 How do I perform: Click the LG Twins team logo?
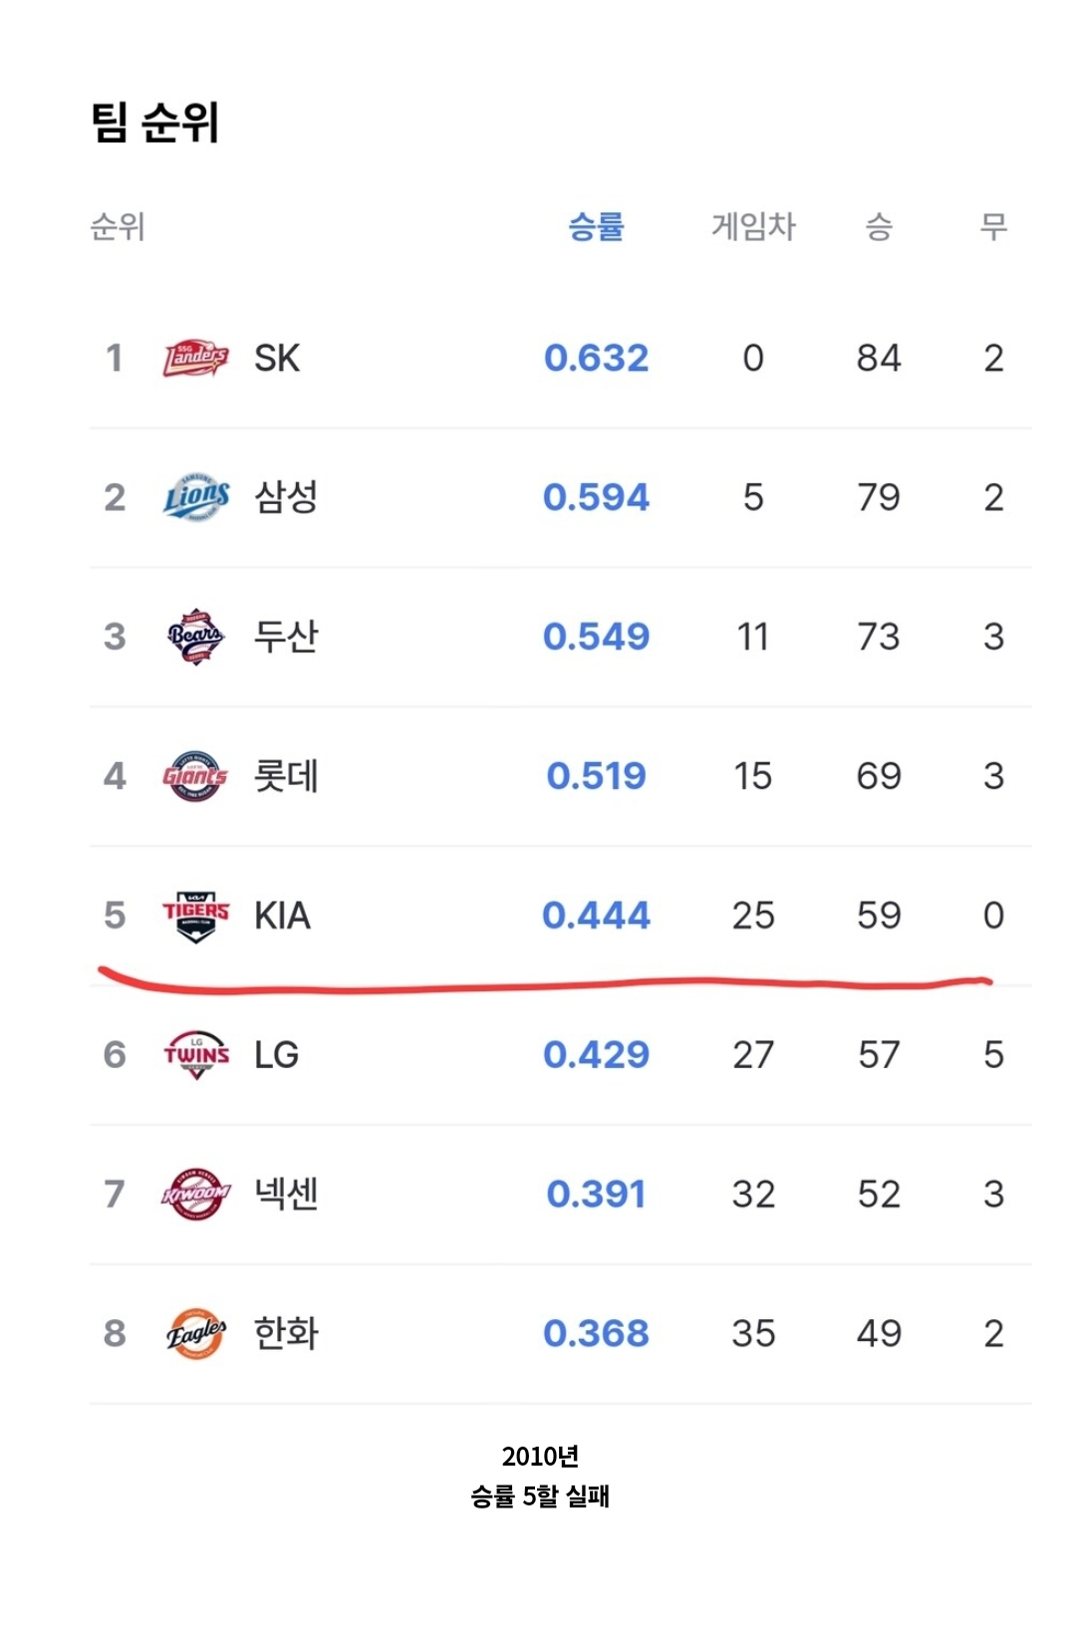tap(196, 1055)
